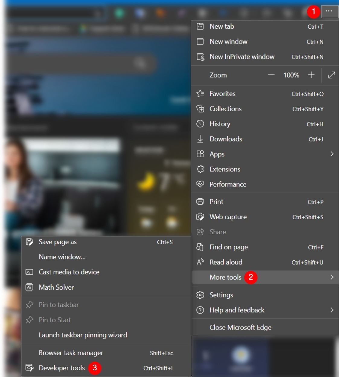
Task: Click the Extensions puzzle piece icon
Action: click(x=200, y=169)
